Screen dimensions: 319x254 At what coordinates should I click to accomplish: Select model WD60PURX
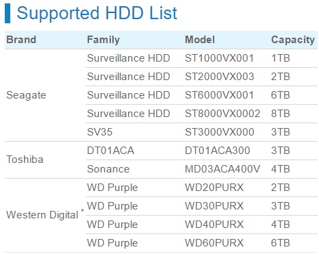tap(214, 243)
